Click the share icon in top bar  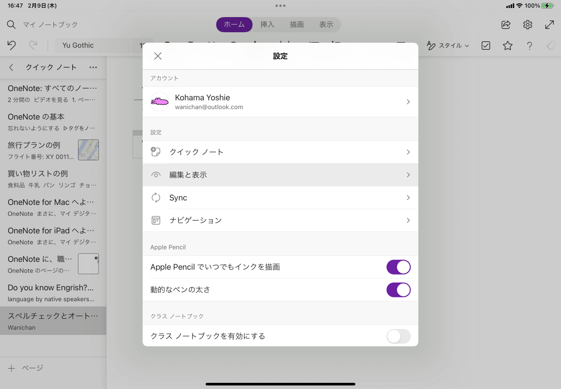(x=506, y=25)
